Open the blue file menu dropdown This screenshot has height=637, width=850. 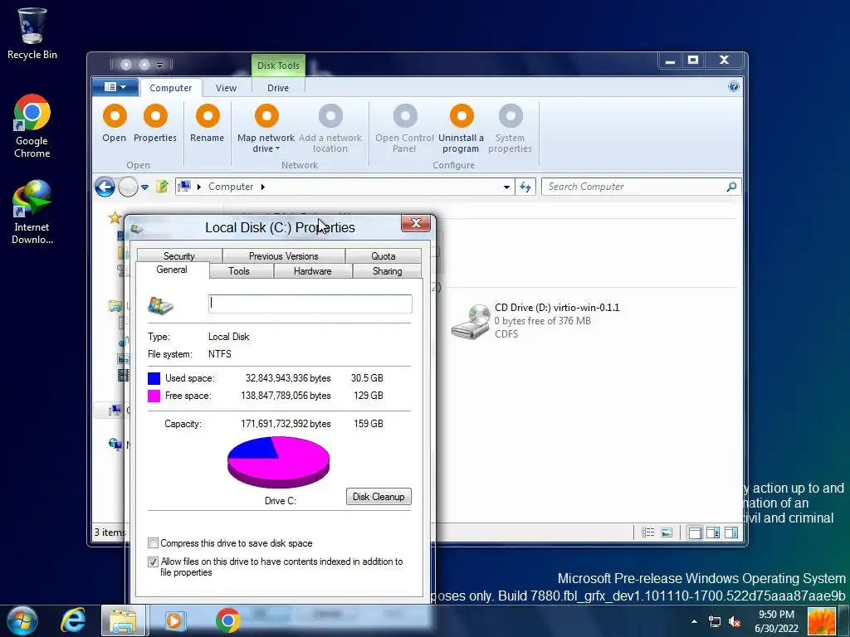tap(115, 87)
